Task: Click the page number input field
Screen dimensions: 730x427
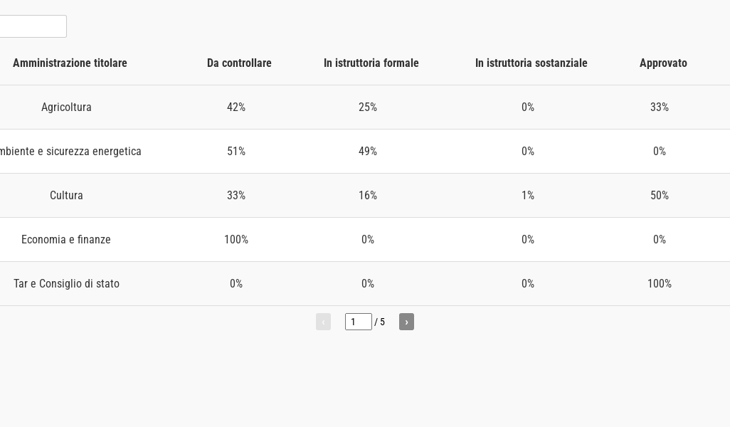Action: pos(358,322)
